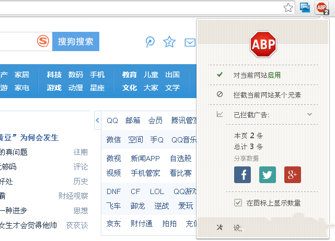This screenshot has height=241, width=335.
Task: Select 拦截当前网站某个元素 menu item
Action: [267, 95]
